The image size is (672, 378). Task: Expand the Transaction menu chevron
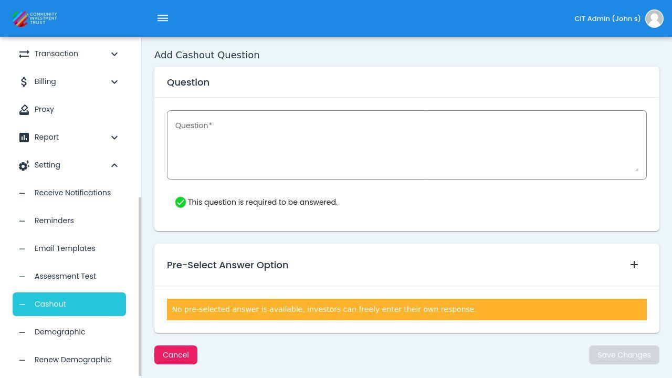coord(114,54)
